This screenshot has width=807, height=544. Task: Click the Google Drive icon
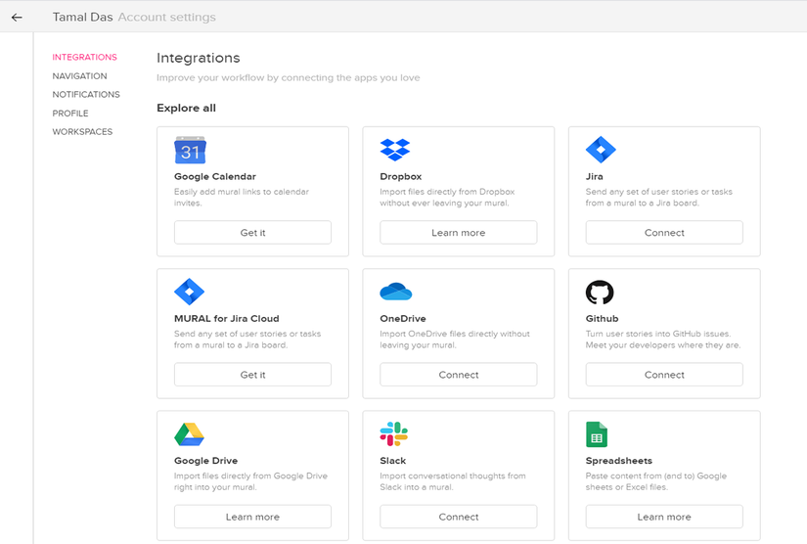tap(189, 434)
